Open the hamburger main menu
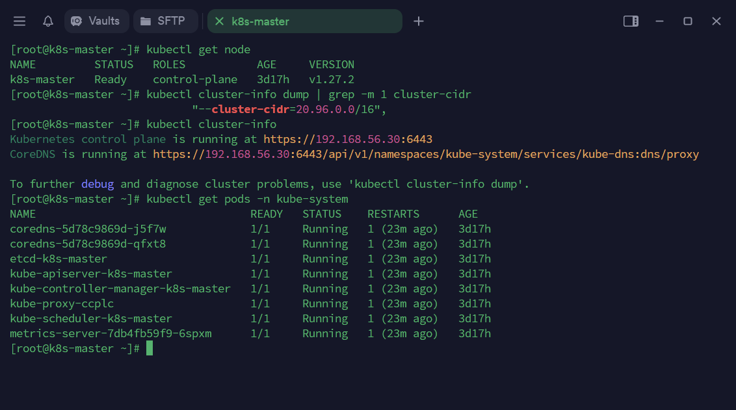 coord(20,21)
